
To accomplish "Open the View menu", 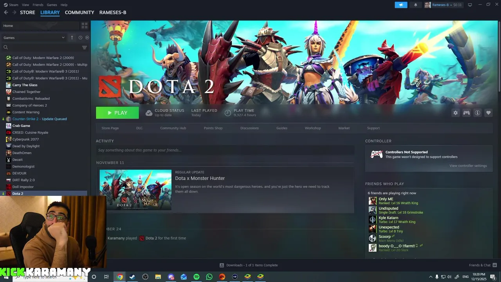I will click(25, 5).
